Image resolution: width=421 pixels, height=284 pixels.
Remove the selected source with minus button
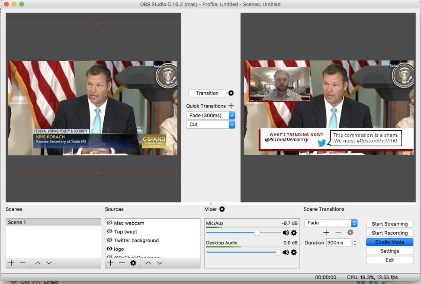(x=122, y=263)
